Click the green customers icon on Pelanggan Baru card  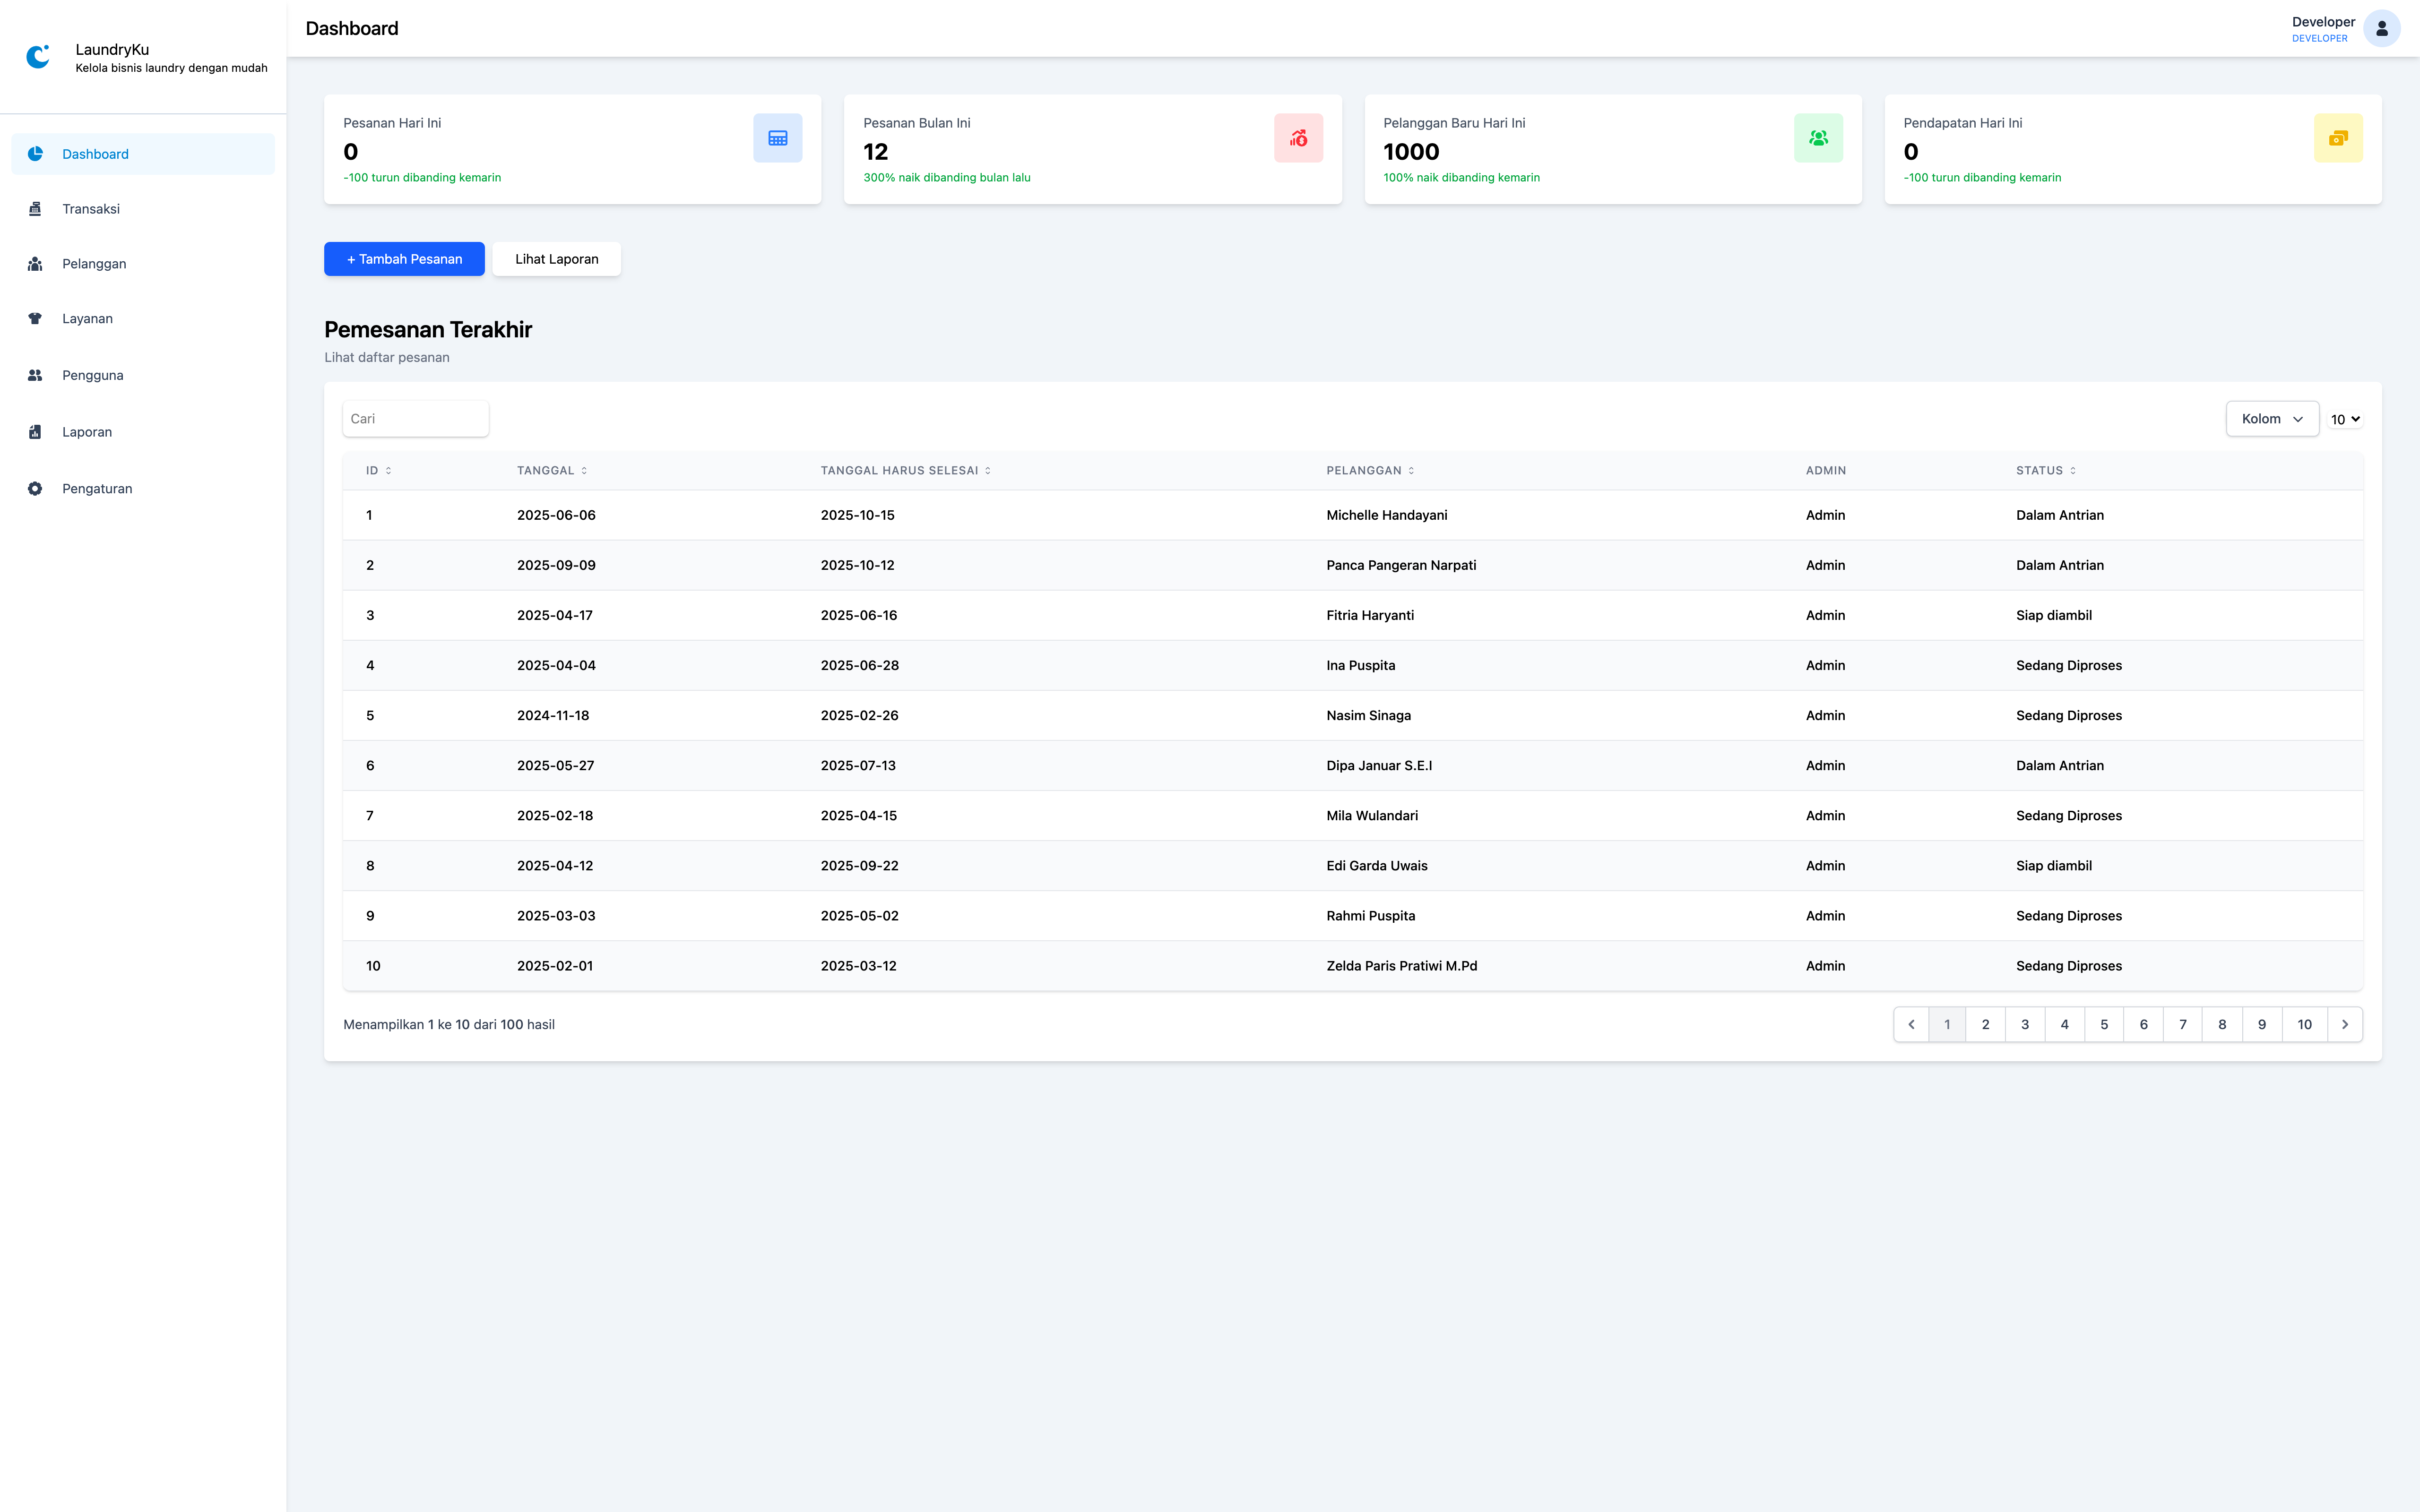click(x=1818, y=138)
